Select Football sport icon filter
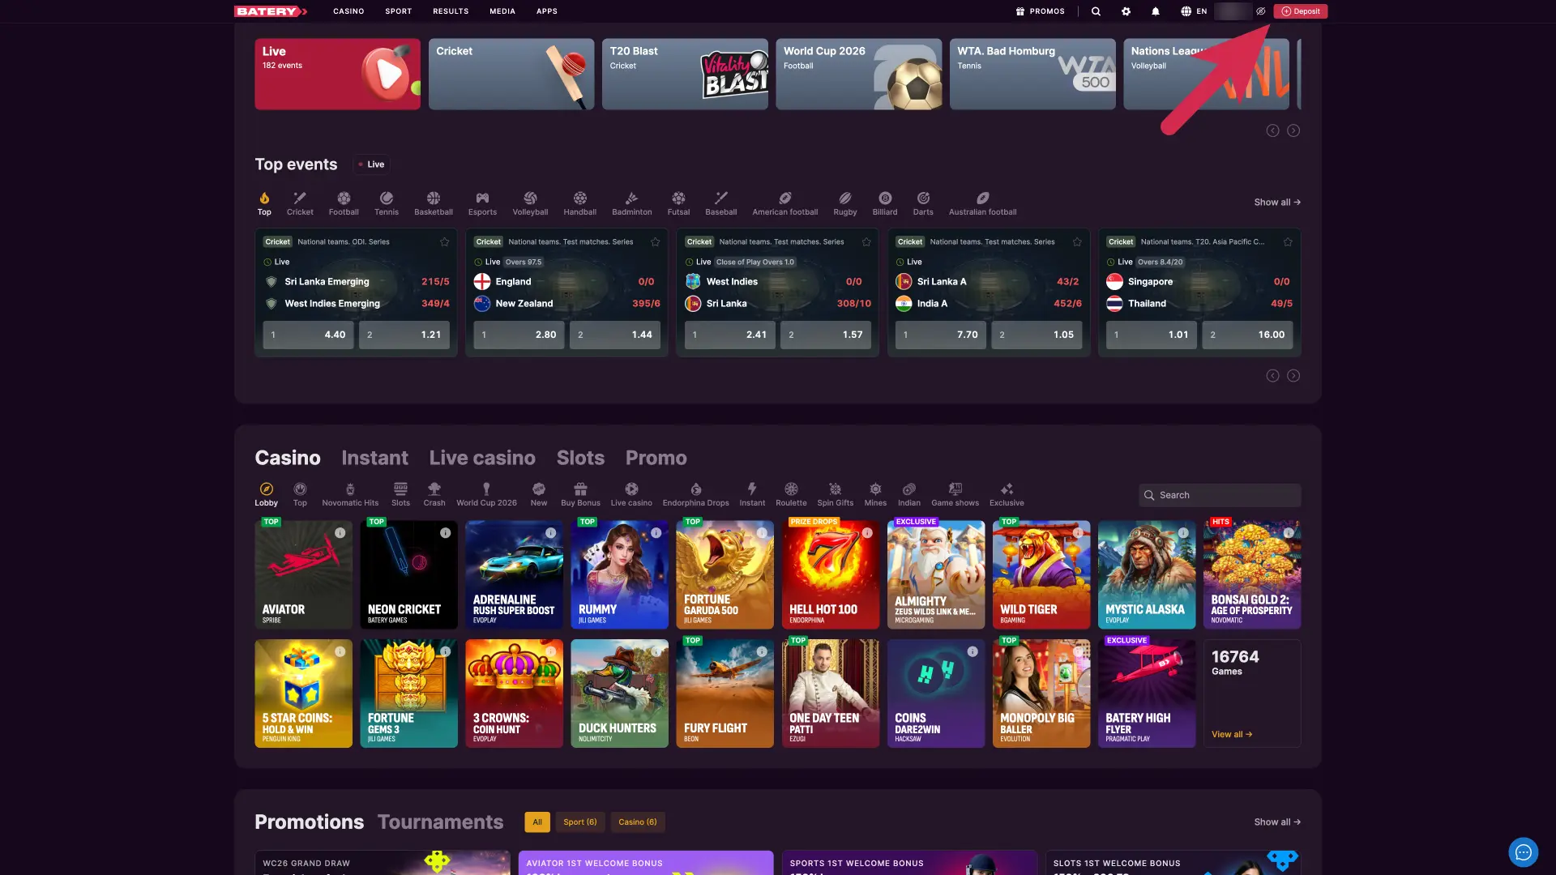This screenshot has height=875, width=1556. [344, 203]
